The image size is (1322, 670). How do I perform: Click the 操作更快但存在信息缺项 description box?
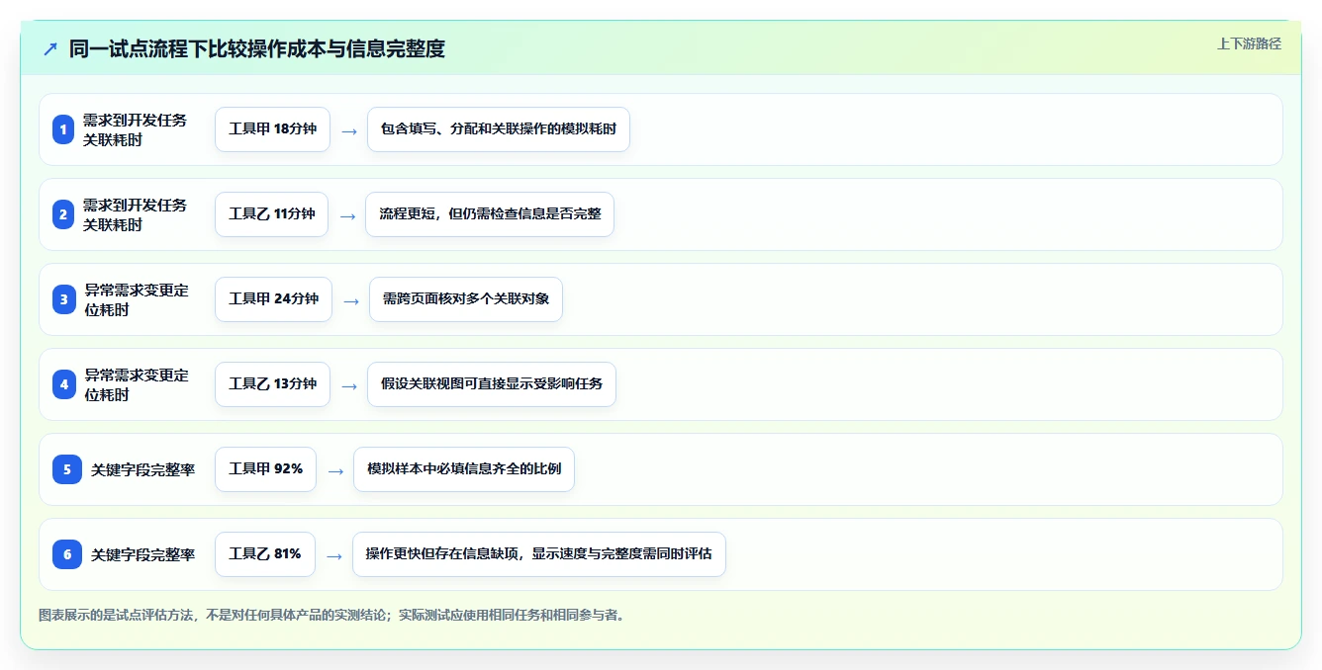point(539,554)
